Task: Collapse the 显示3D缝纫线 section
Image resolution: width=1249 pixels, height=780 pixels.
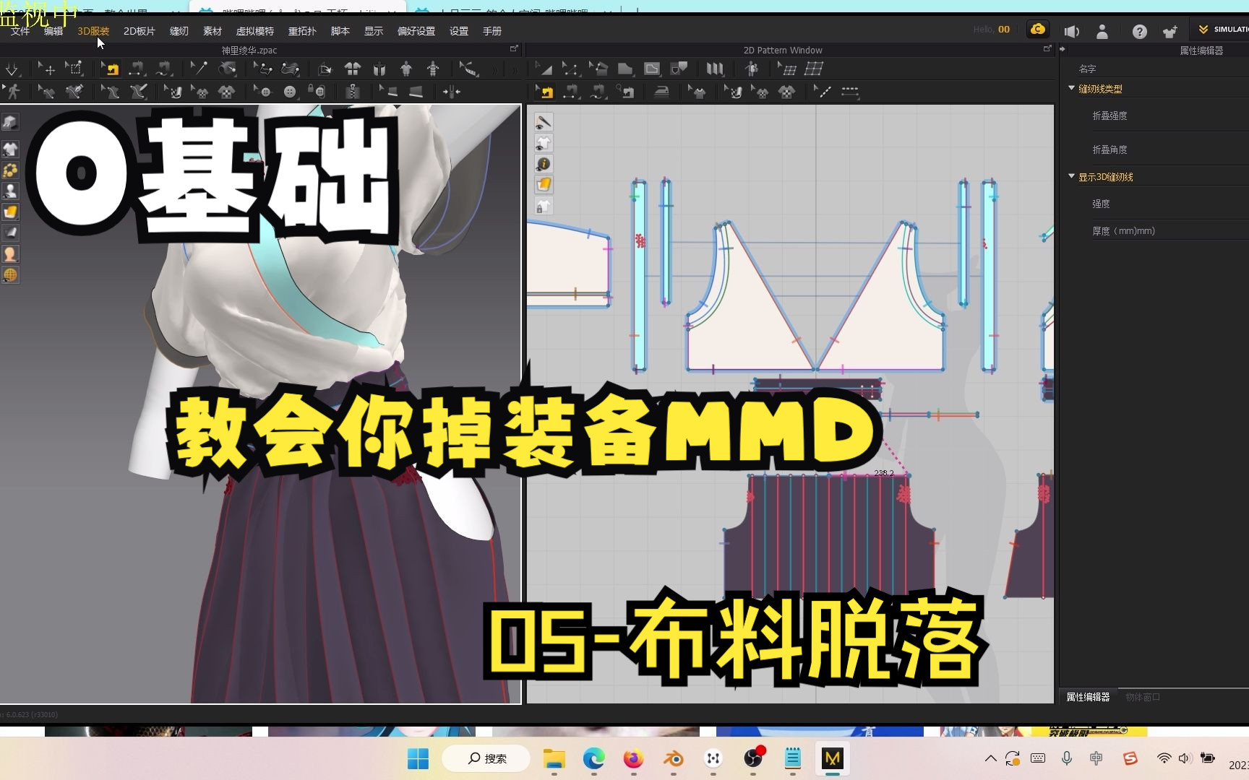Action: pos(1072,176)
